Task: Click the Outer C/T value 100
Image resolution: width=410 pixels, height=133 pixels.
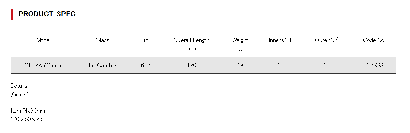Action: tap(328, 65)
